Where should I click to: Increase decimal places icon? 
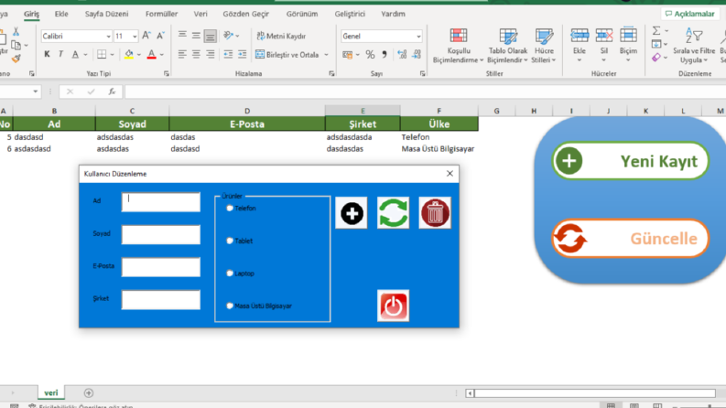pos(402,55)
